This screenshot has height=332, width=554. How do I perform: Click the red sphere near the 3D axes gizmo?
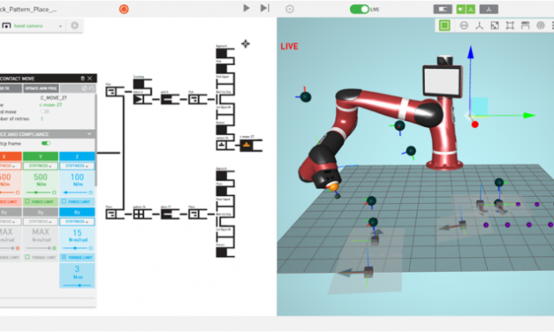click(474, 124)
